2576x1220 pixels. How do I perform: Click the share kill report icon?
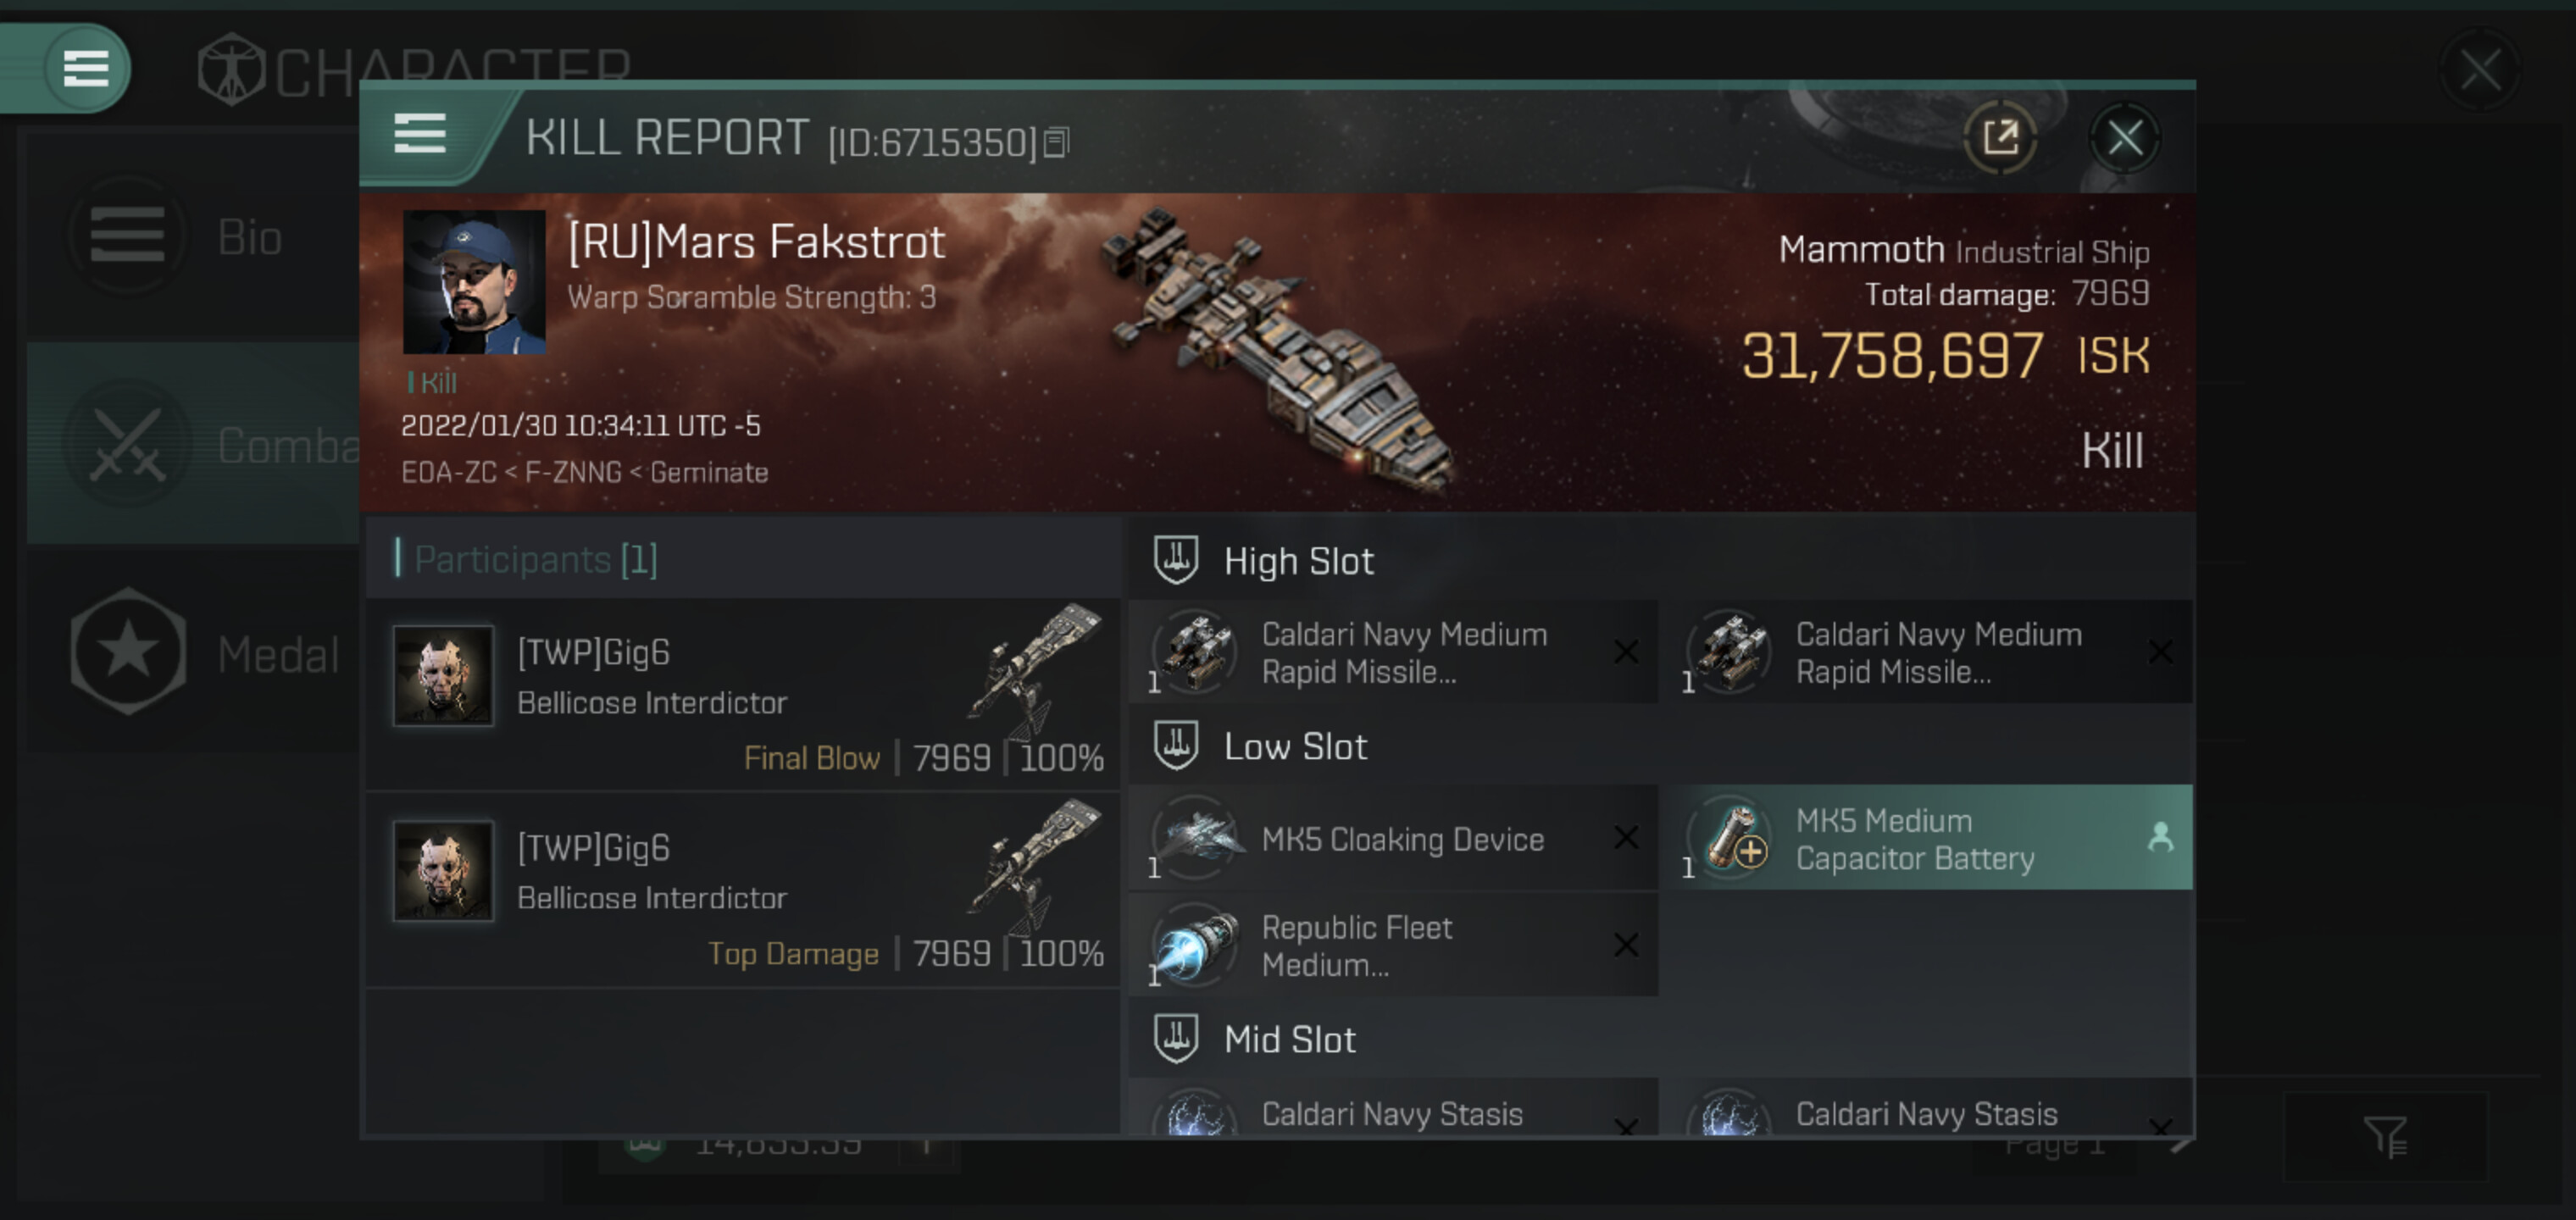(x=2000, y=137)
